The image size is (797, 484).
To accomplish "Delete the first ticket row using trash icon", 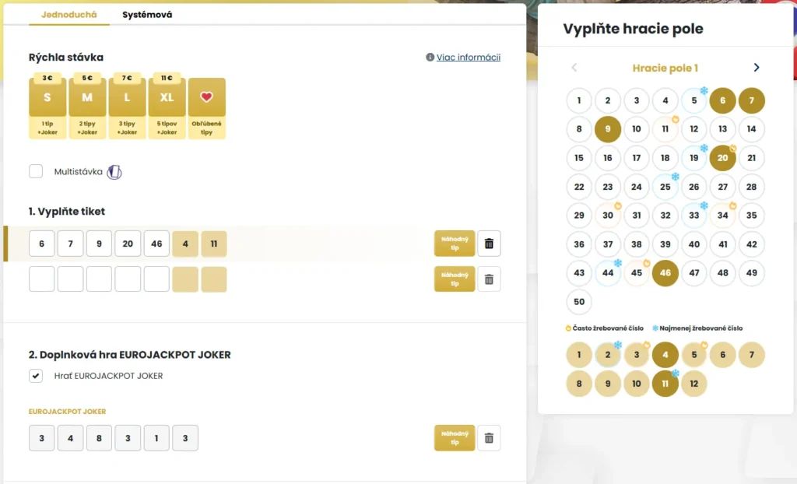I will coord(489,244).
